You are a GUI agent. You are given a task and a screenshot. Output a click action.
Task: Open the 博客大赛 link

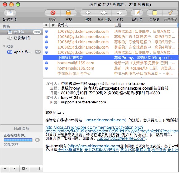point(143,150)
